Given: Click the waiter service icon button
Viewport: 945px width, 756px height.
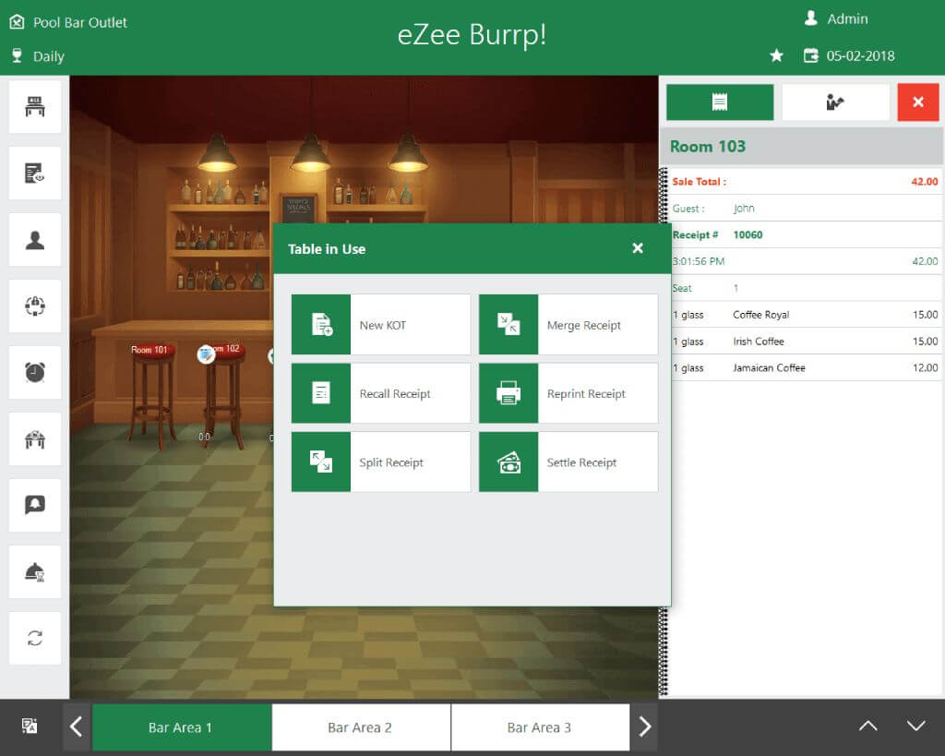Looking at the screenshot, I should [x=835, y=102].
